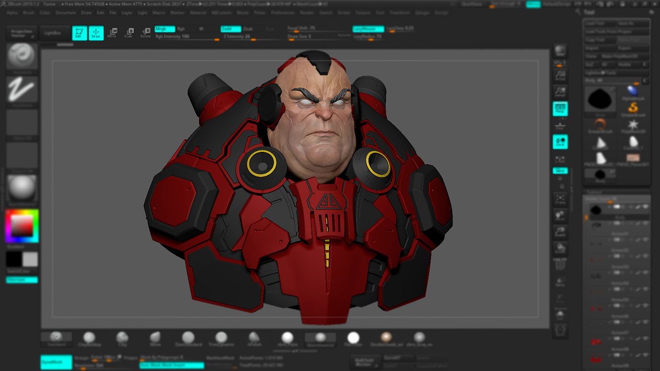Image resolution: width=660 pixels, height=371 pixels.
Task: Open the Preferences menu
Action: click(283, 12)
